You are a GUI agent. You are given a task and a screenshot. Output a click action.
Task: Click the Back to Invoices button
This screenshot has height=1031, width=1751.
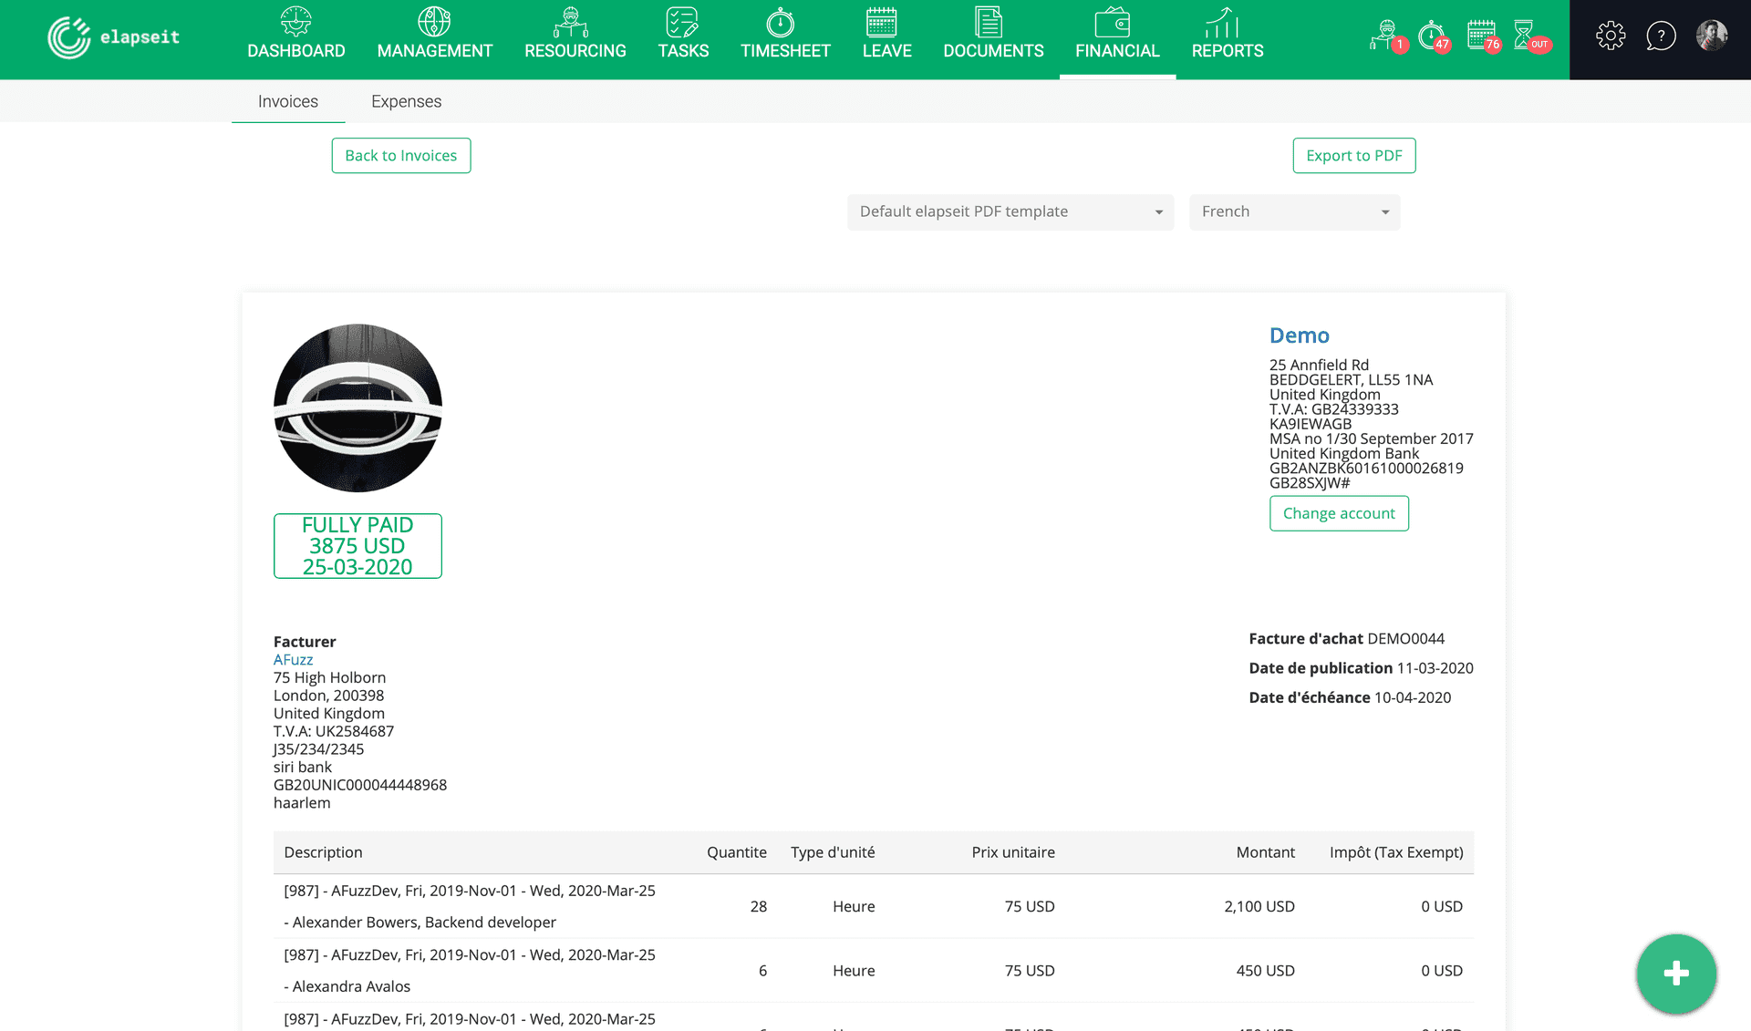400,155
